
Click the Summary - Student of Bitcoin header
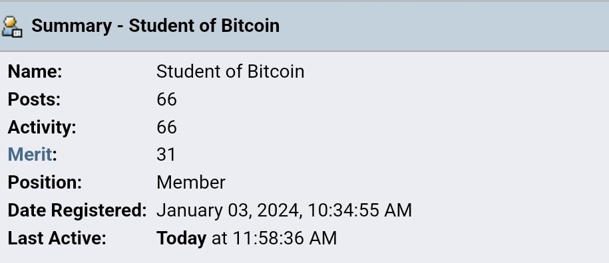[x=155, y=26]
